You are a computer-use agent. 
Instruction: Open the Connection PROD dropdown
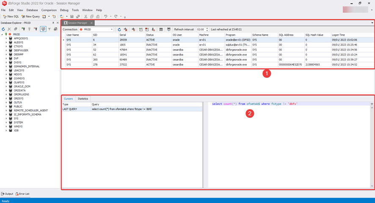tap(111, 29)
